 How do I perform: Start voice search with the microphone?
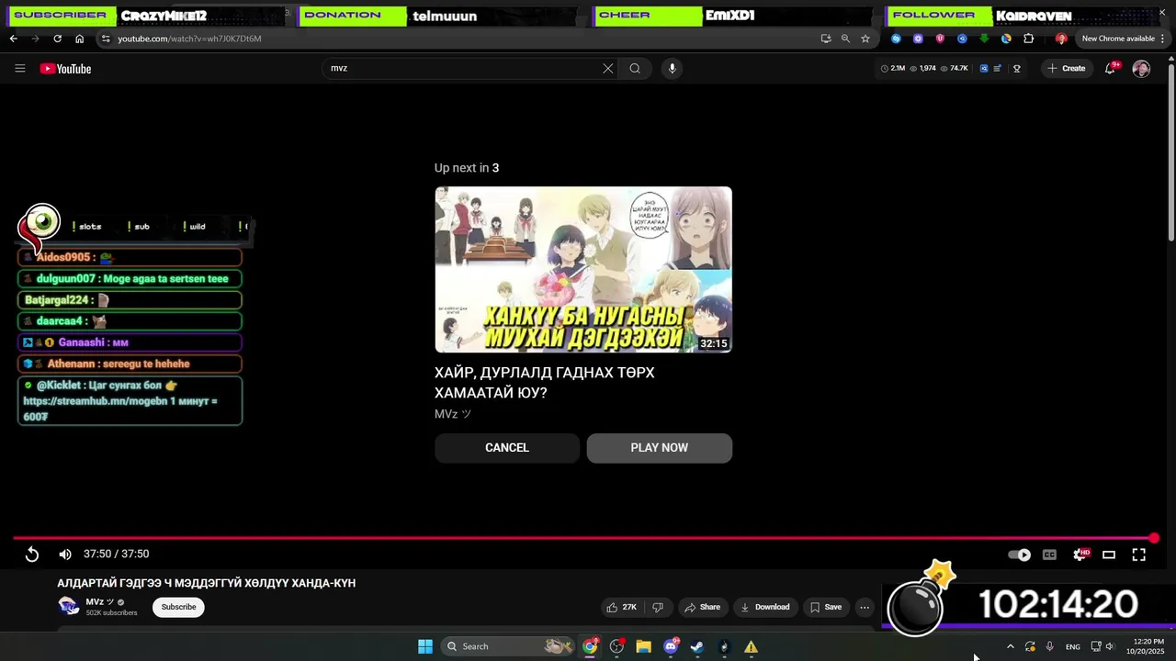click(x=672, y=69)
